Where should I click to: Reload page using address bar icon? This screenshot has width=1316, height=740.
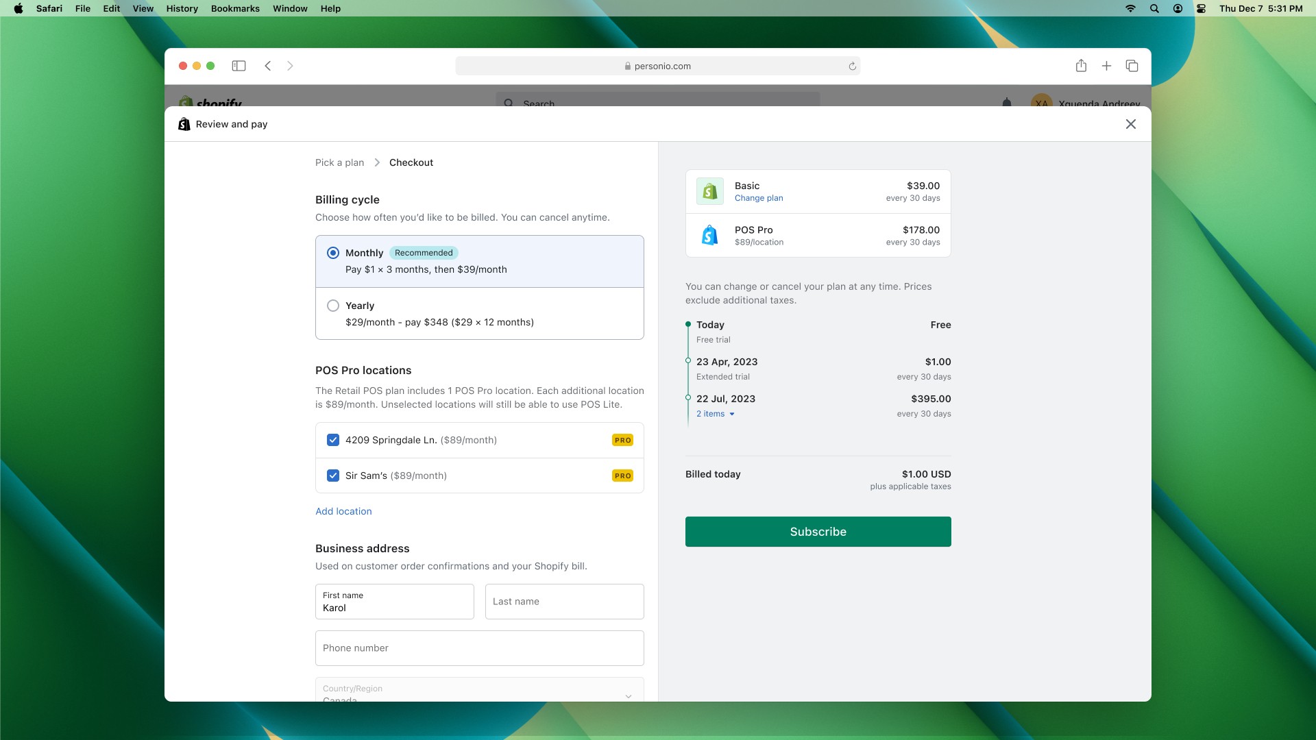(852, 66)
